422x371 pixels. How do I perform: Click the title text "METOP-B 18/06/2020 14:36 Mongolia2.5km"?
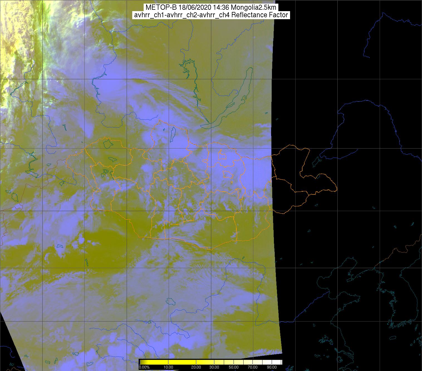[x=211, y=8]
